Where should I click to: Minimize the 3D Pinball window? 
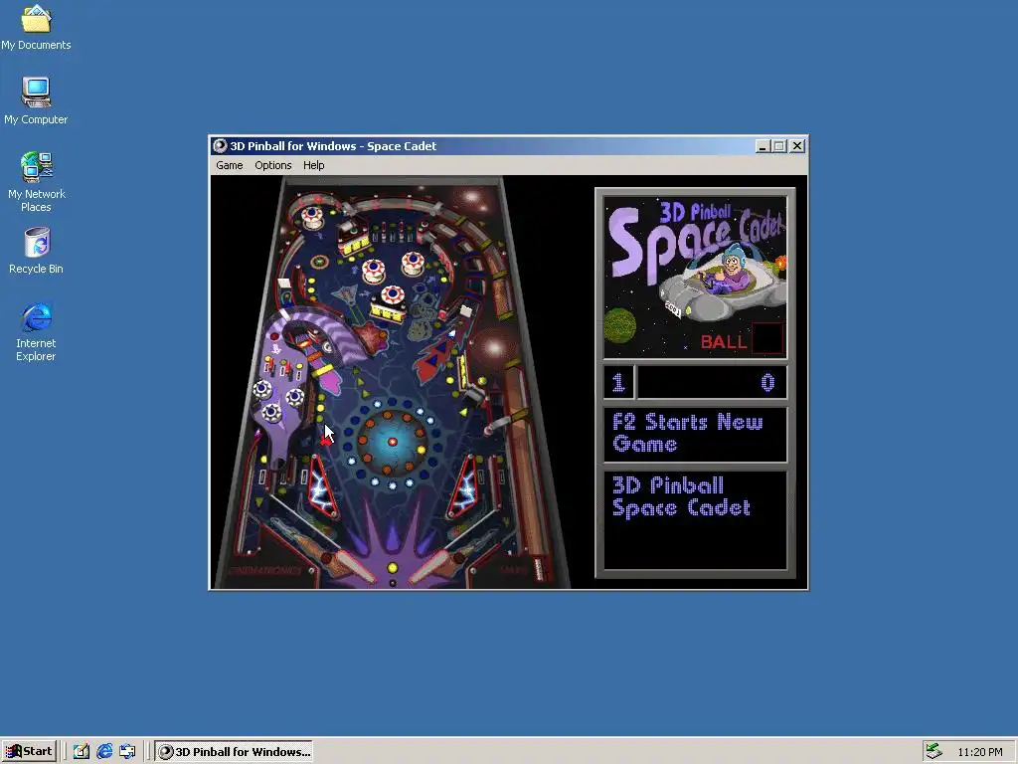pyautogui.click(x=763, y=146)
